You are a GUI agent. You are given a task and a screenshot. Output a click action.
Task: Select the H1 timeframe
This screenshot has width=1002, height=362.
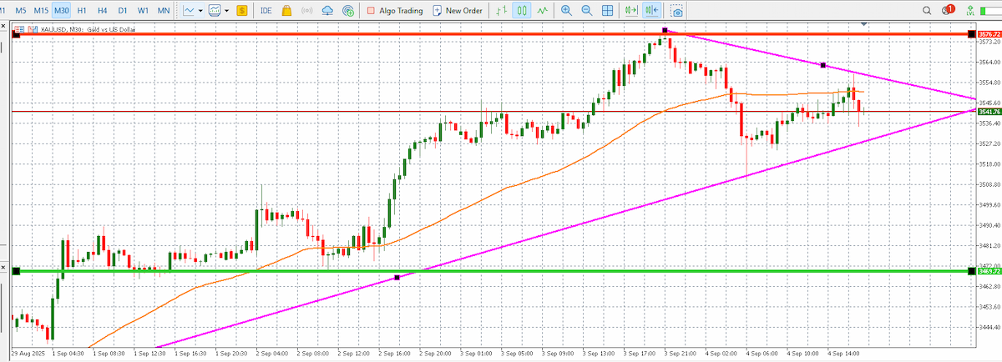click(x=81, y=11)
